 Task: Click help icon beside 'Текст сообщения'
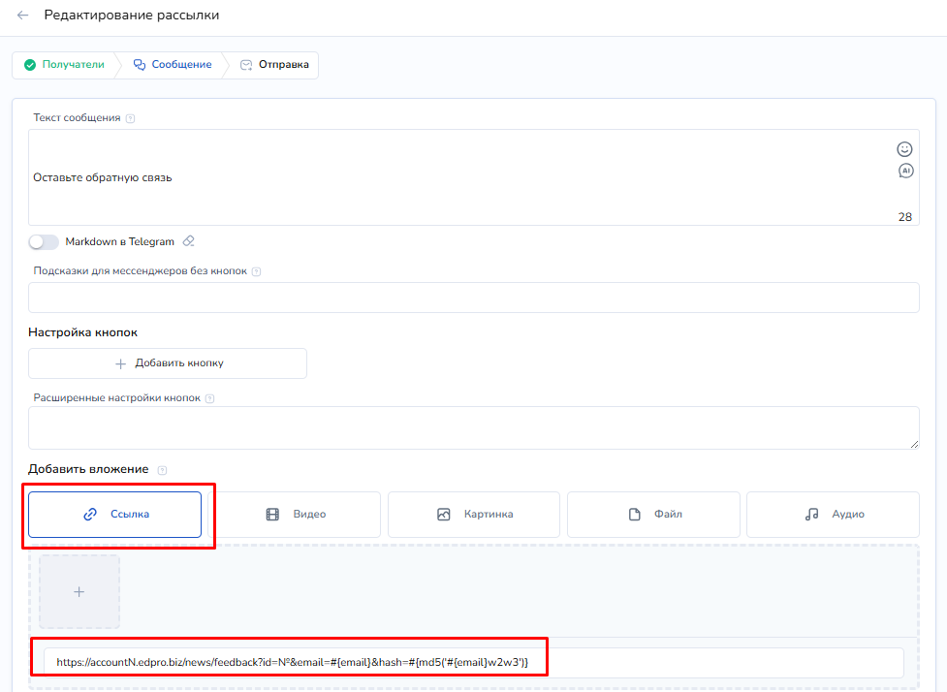[131, 118]
